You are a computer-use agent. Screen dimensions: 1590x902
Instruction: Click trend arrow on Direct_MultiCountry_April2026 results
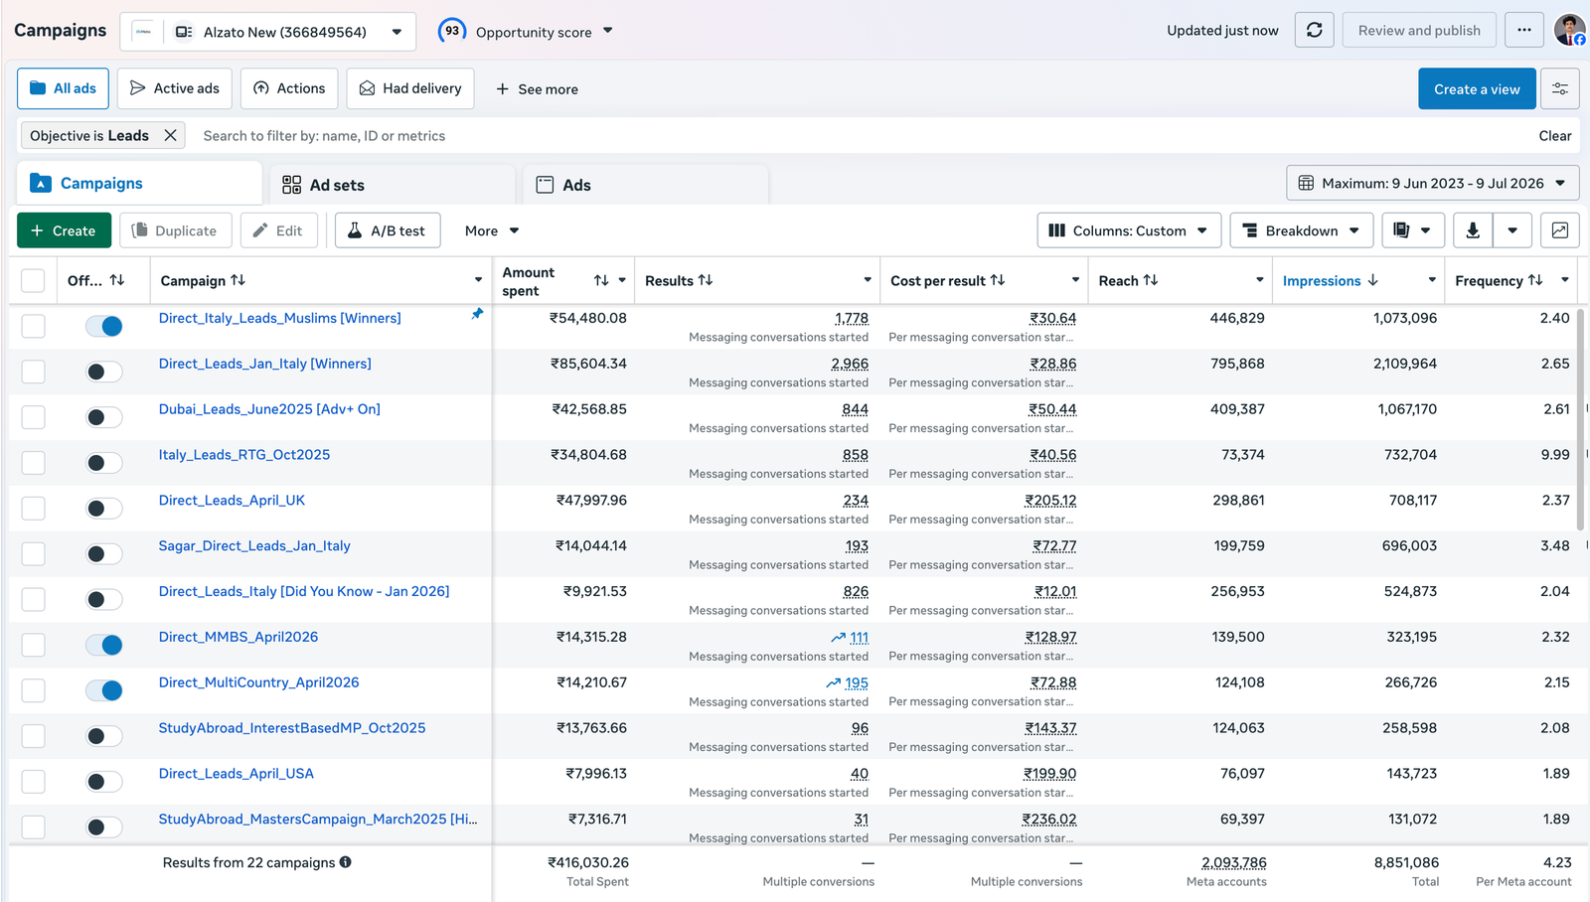tap(833, 683)
